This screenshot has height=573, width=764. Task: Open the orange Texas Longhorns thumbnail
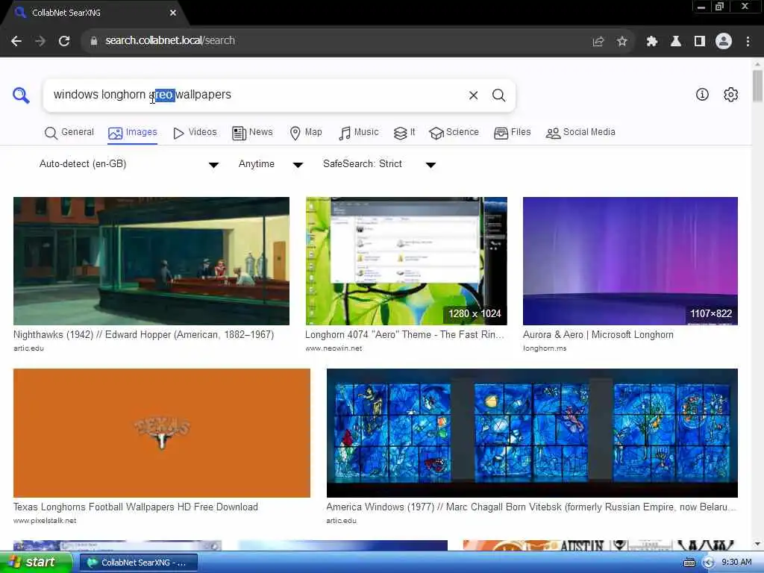(x=162, y=433)
